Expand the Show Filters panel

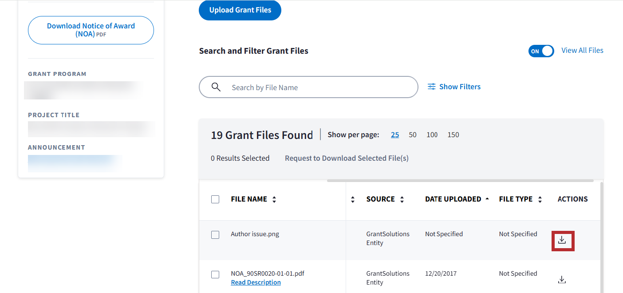(x=460, y=87)
